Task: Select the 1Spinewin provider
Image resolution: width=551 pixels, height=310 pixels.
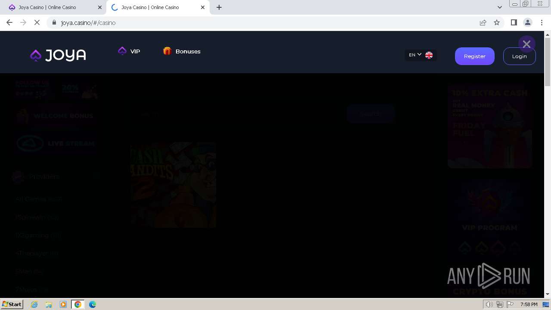Action: [x=37, y=217]
